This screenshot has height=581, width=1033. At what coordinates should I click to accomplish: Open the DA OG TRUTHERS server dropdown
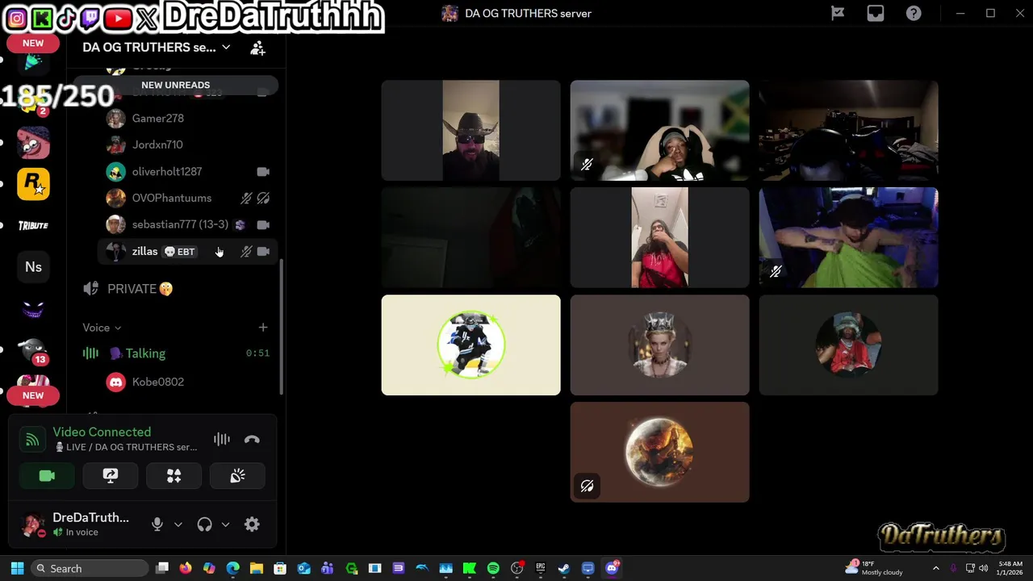pyautogui.click(x=157, y=48)
